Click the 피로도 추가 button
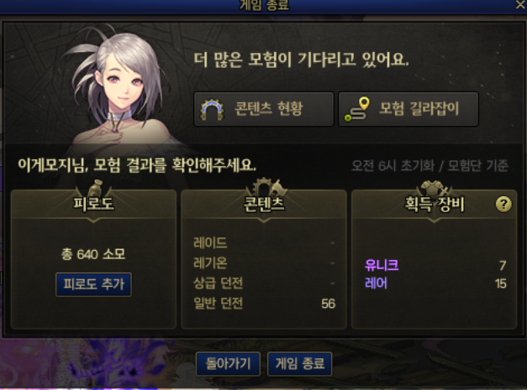Viewport: 527px width, 390px height. [93, 284]
